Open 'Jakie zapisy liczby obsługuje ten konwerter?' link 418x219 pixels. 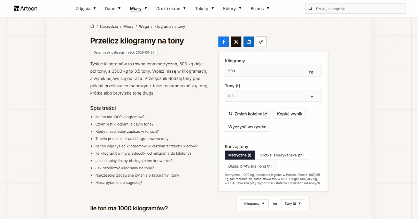pyautogui.click(x=134, y=161)
